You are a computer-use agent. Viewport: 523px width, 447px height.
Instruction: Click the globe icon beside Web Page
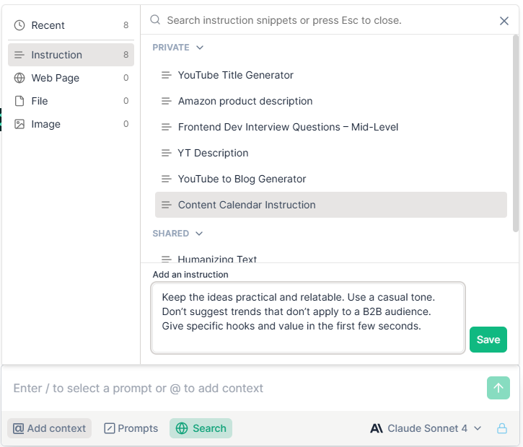click(19, 78)
